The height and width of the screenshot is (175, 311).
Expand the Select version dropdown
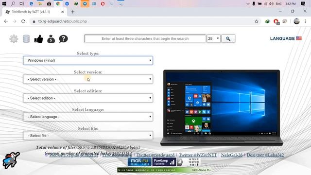pos(88,79)
